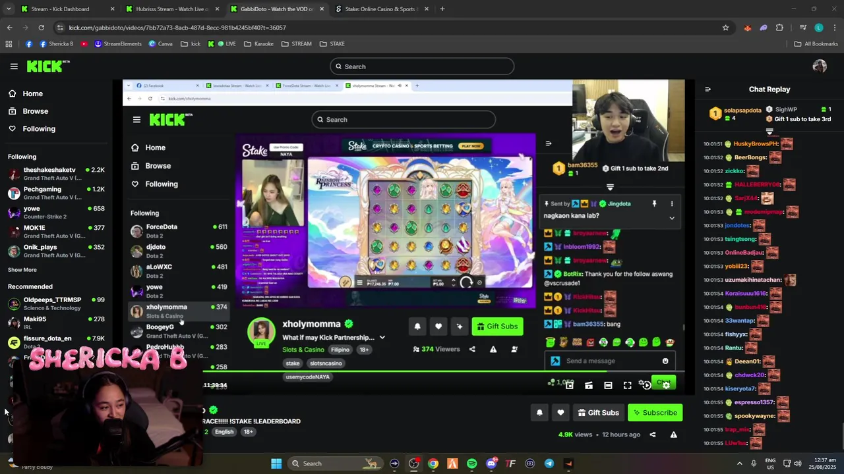This screenshot has height=474, width=844.
Task: Report the video with warning triangle
Action: pos(673,434)
